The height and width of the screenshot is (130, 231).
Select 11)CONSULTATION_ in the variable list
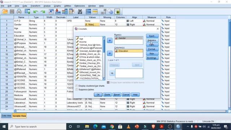(89, 78)
